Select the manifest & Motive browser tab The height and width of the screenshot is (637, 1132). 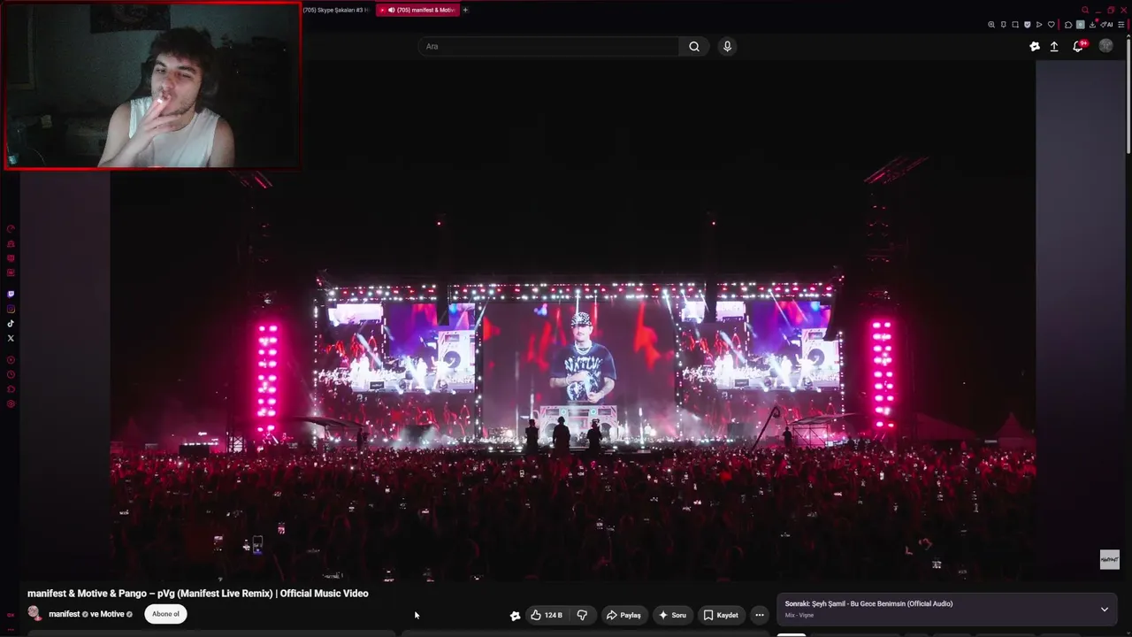pos(417,10)
